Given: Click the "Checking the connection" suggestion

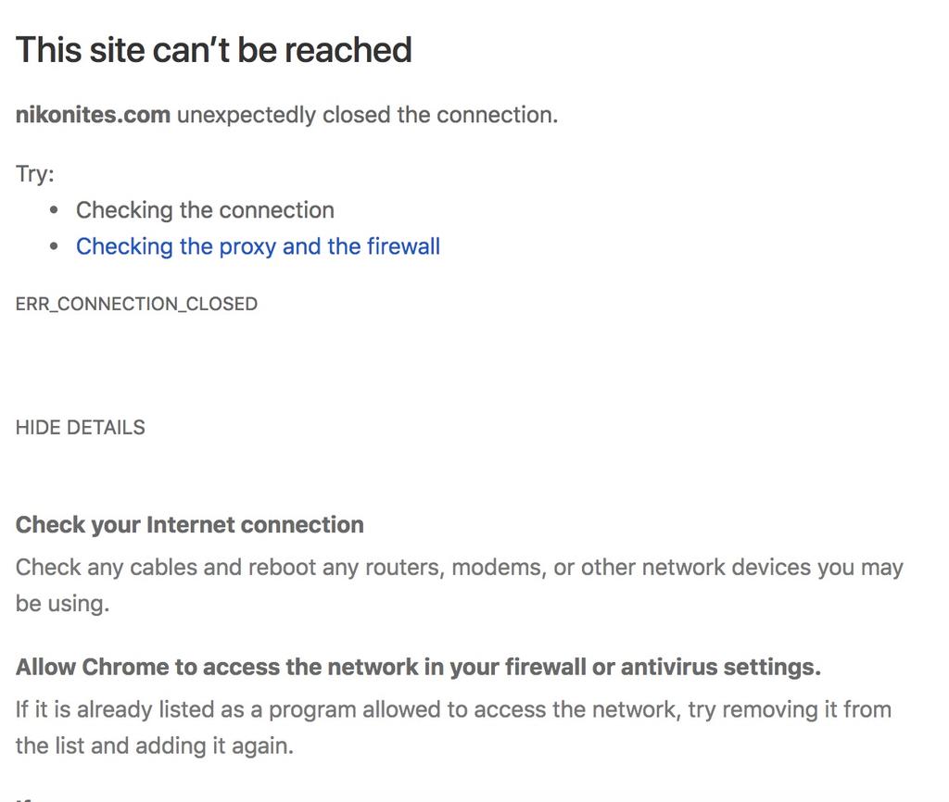Looking at the screenshot, I should [x=205, y=210].
